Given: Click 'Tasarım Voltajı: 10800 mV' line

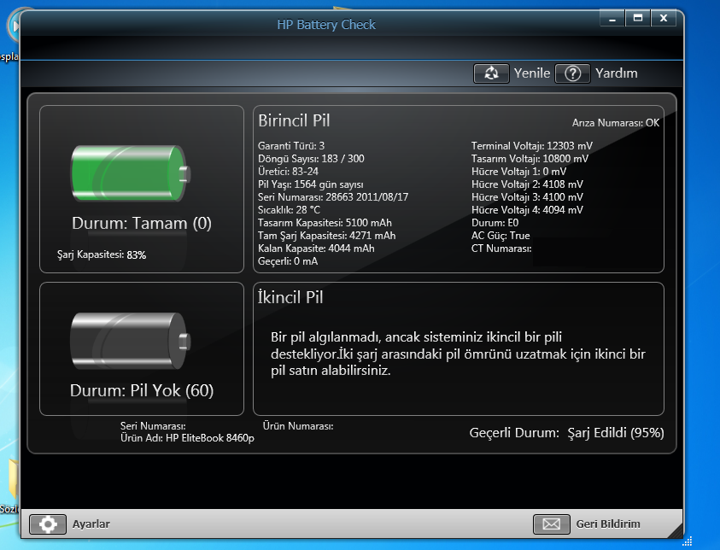Looking at the screenshot, I should click(x=530, y=159).
